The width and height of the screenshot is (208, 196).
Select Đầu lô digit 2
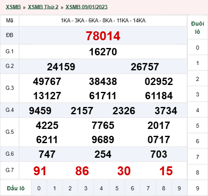pyautogui.click(x=70, y=188)
